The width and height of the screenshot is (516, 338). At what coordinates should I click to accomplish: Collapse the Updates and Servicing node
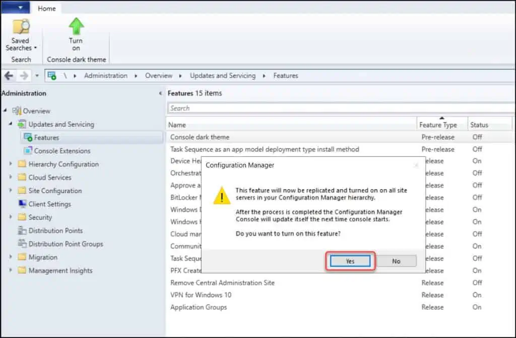tap(11, 124)
